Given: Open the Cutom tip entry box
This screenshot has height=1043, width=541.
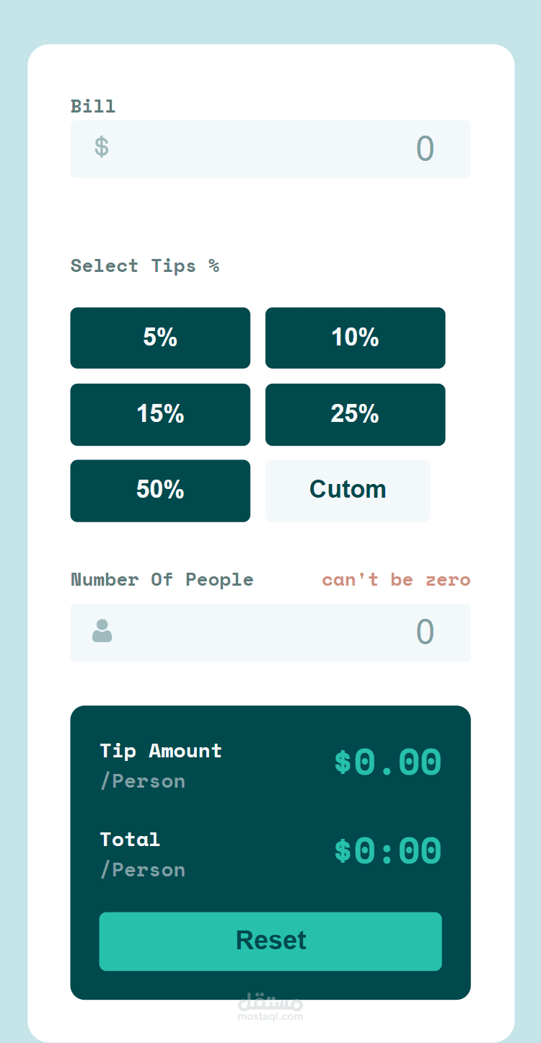Looking at the screenshot, I should [x=348, y=490].
